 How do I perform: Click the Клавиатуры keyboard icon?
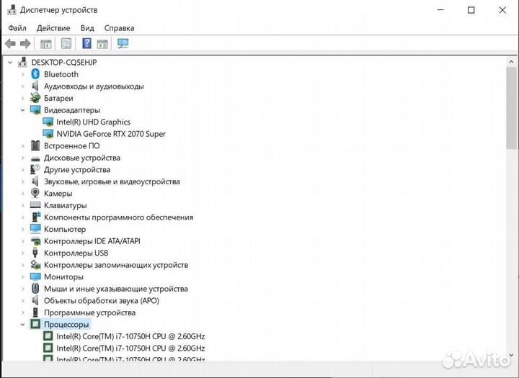pyautogui.click(x=35, y=205)
